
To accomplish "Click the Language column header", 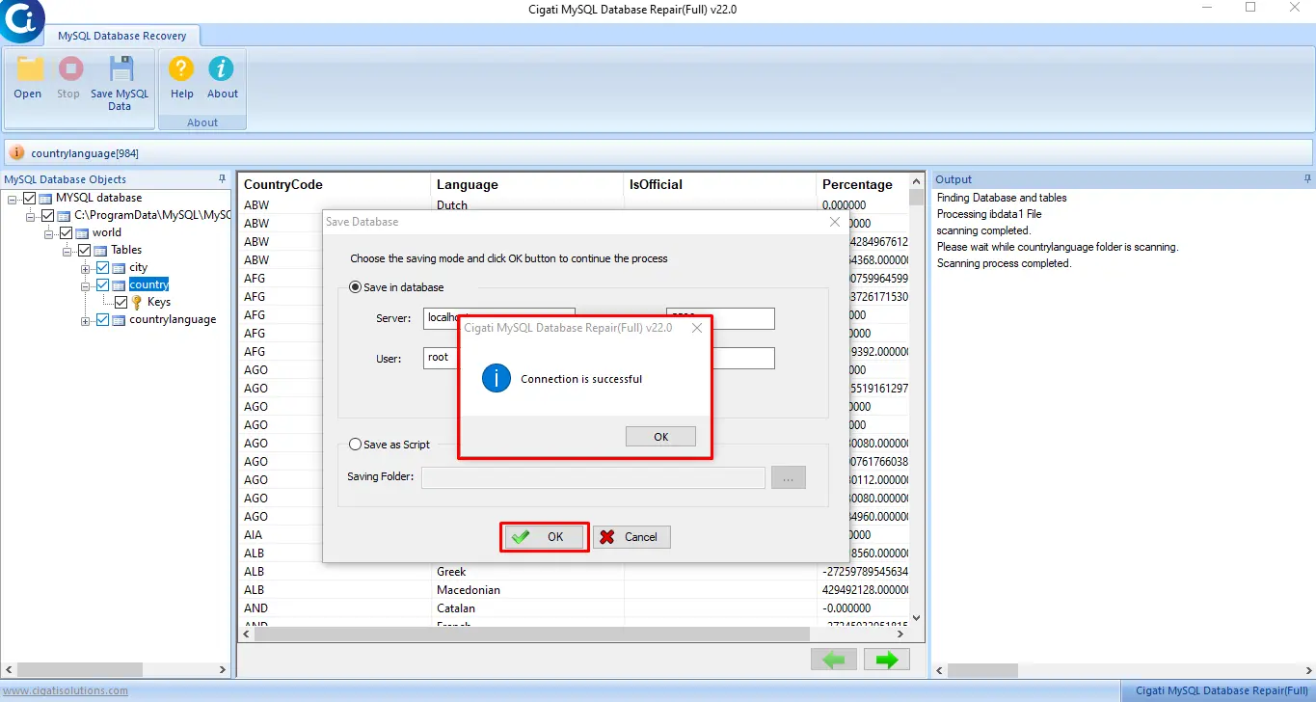I will pyautogui.click(x=527, y=184).
